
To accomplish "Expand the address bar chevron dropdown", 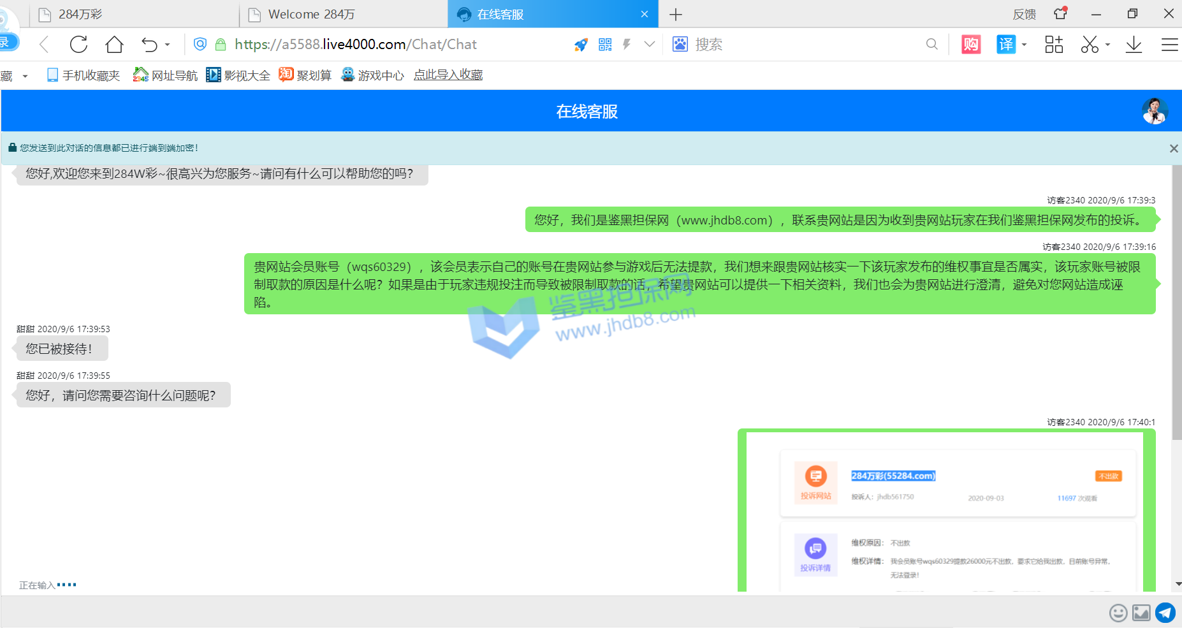I will [649, 45].
